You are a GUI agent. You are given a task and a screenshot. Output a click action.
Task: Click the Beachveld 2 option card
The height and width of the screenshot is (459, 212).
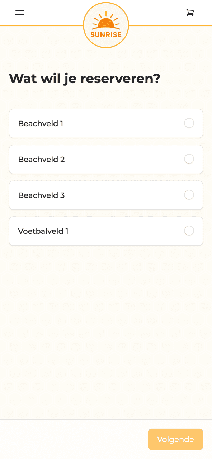pos(106,159)
